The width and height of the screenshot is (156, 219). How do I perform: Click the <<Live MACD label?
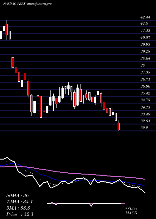pyautogui.click(x=131, y=211)
